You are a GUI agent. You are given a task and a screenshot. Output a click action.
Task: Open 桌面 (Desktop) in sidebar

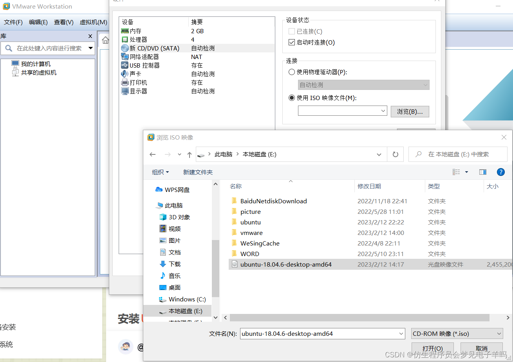coord(170,287)
